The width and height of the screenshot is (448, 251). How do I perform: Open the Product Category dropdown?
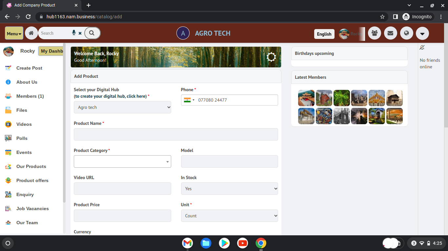click(122, 161)
